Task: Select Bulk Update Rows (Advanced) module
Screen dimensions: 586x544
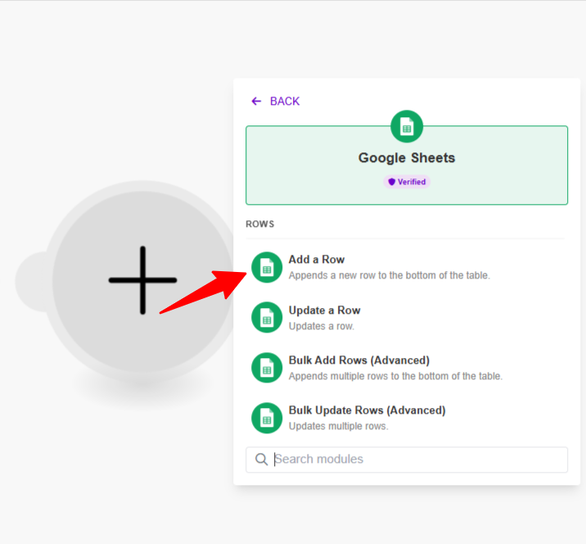Action: (407, 418)
